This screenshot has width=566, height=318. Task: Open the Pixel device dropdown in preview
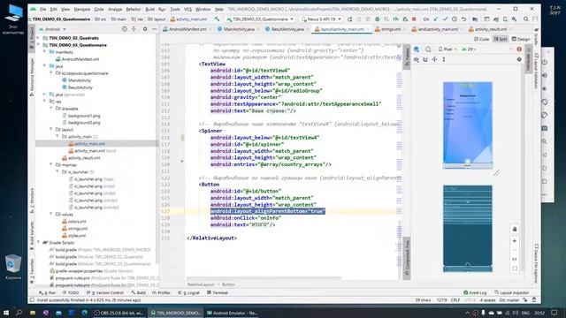pyautogui.click(x=447, y=49)
